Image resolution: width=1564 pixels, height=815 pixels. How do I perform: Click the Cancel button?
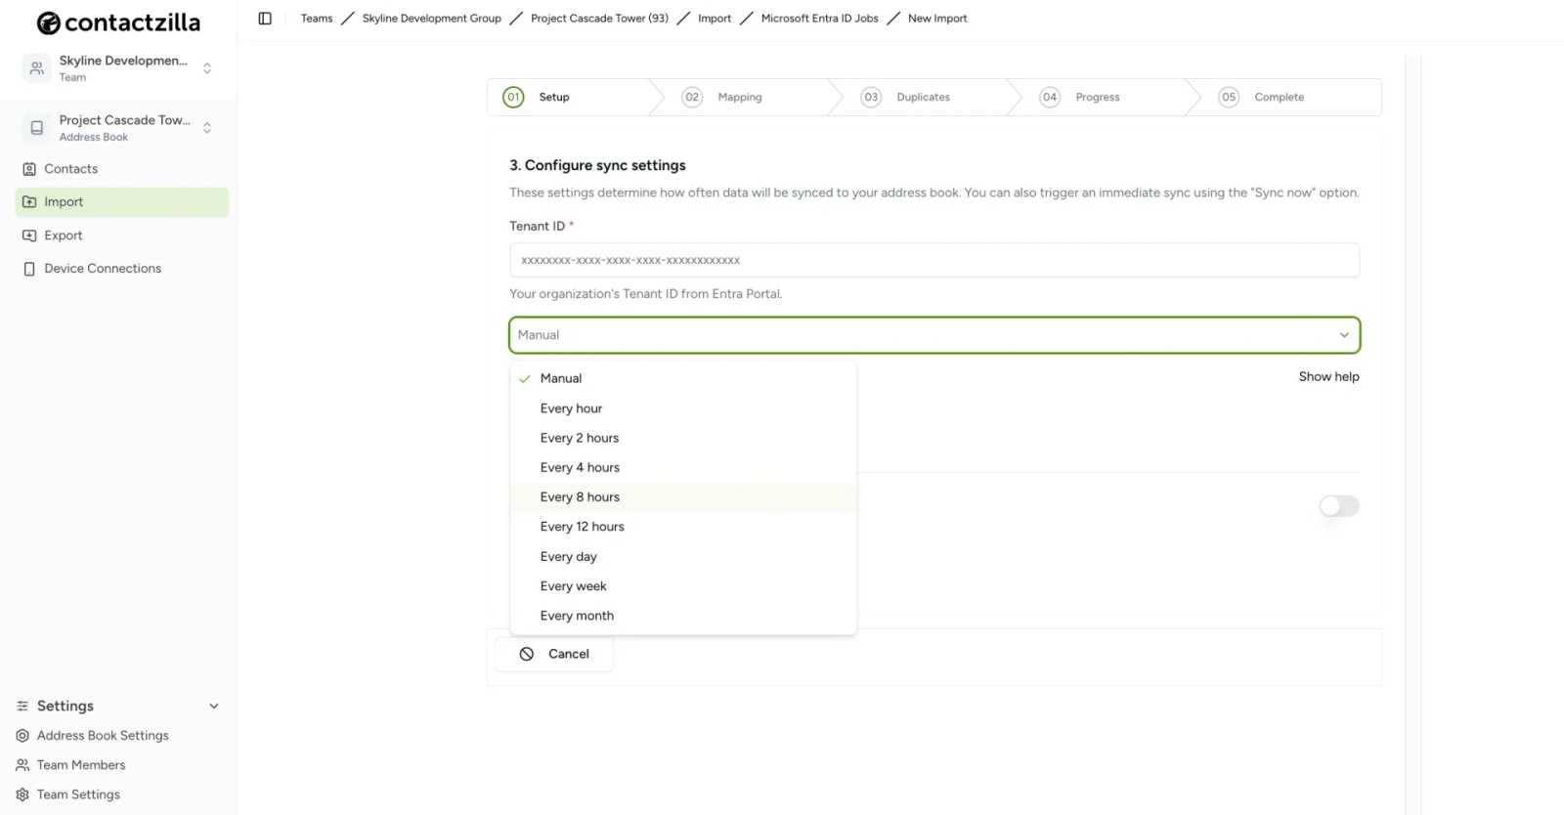click(554, 654)
